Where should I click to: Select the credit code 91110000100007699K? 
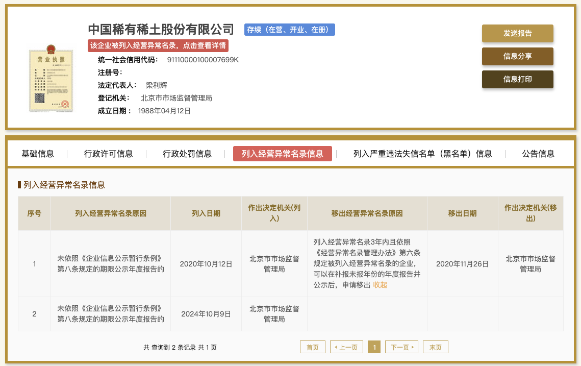tap(203, 60)
